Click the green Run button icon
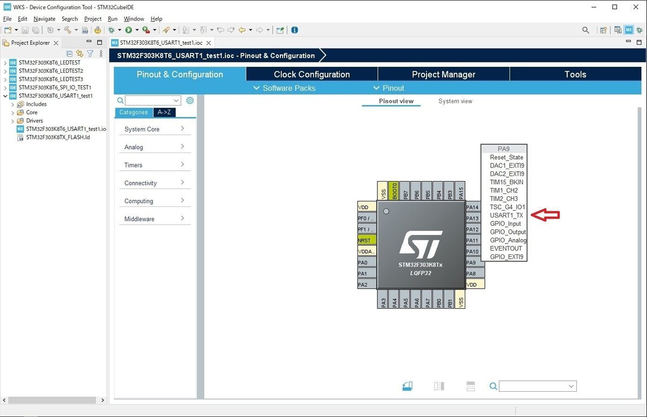 point(128,30)
